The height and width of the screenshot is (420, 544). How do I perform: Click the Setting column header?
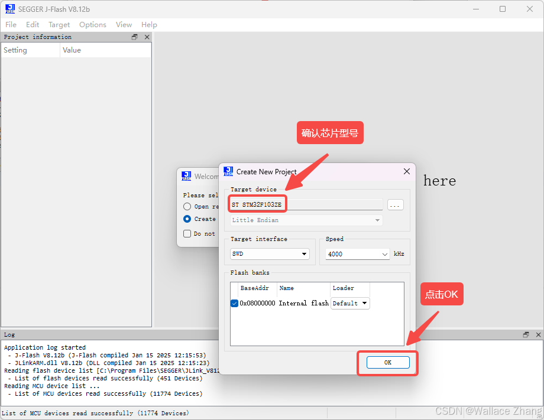31,50
